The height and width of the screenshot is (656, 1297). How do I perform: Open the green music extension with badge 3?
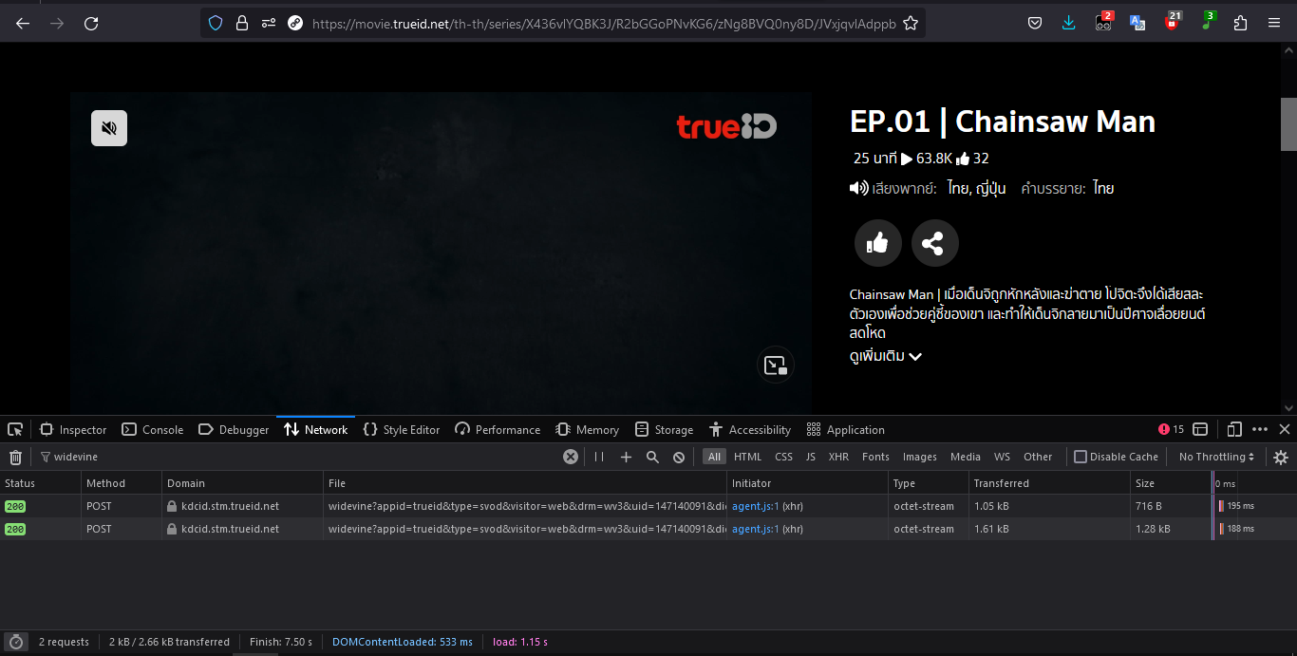[x=1207, y=21]
